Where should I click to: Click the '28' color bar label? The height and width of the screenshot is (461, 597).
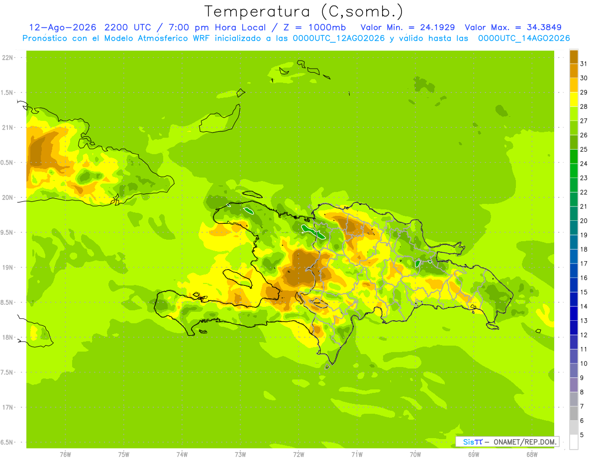click(584, 106)
